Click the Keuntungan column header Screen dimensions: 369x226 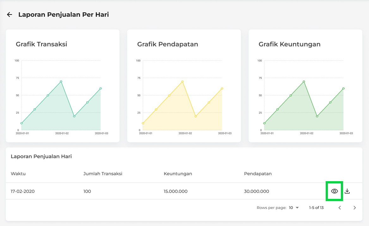178,174
